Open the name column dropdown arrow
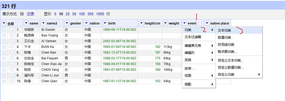285x101 pixels. pos(26,23)
